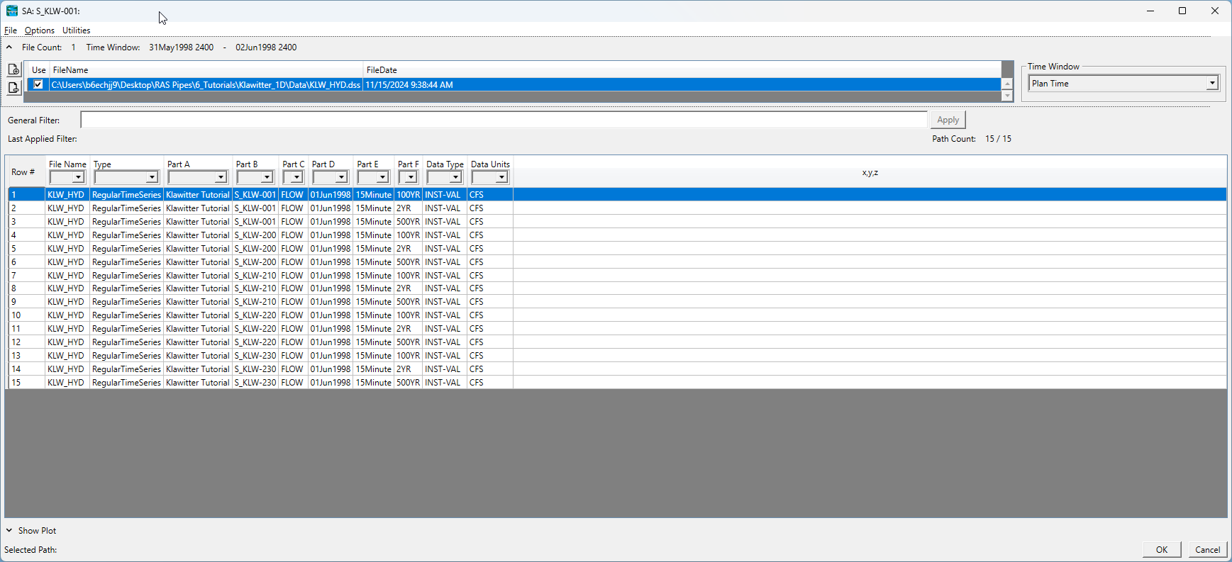Viewport: 1232px width, 562px height.
Task: Open the Utilities menu
Action: tap(76, 30)
